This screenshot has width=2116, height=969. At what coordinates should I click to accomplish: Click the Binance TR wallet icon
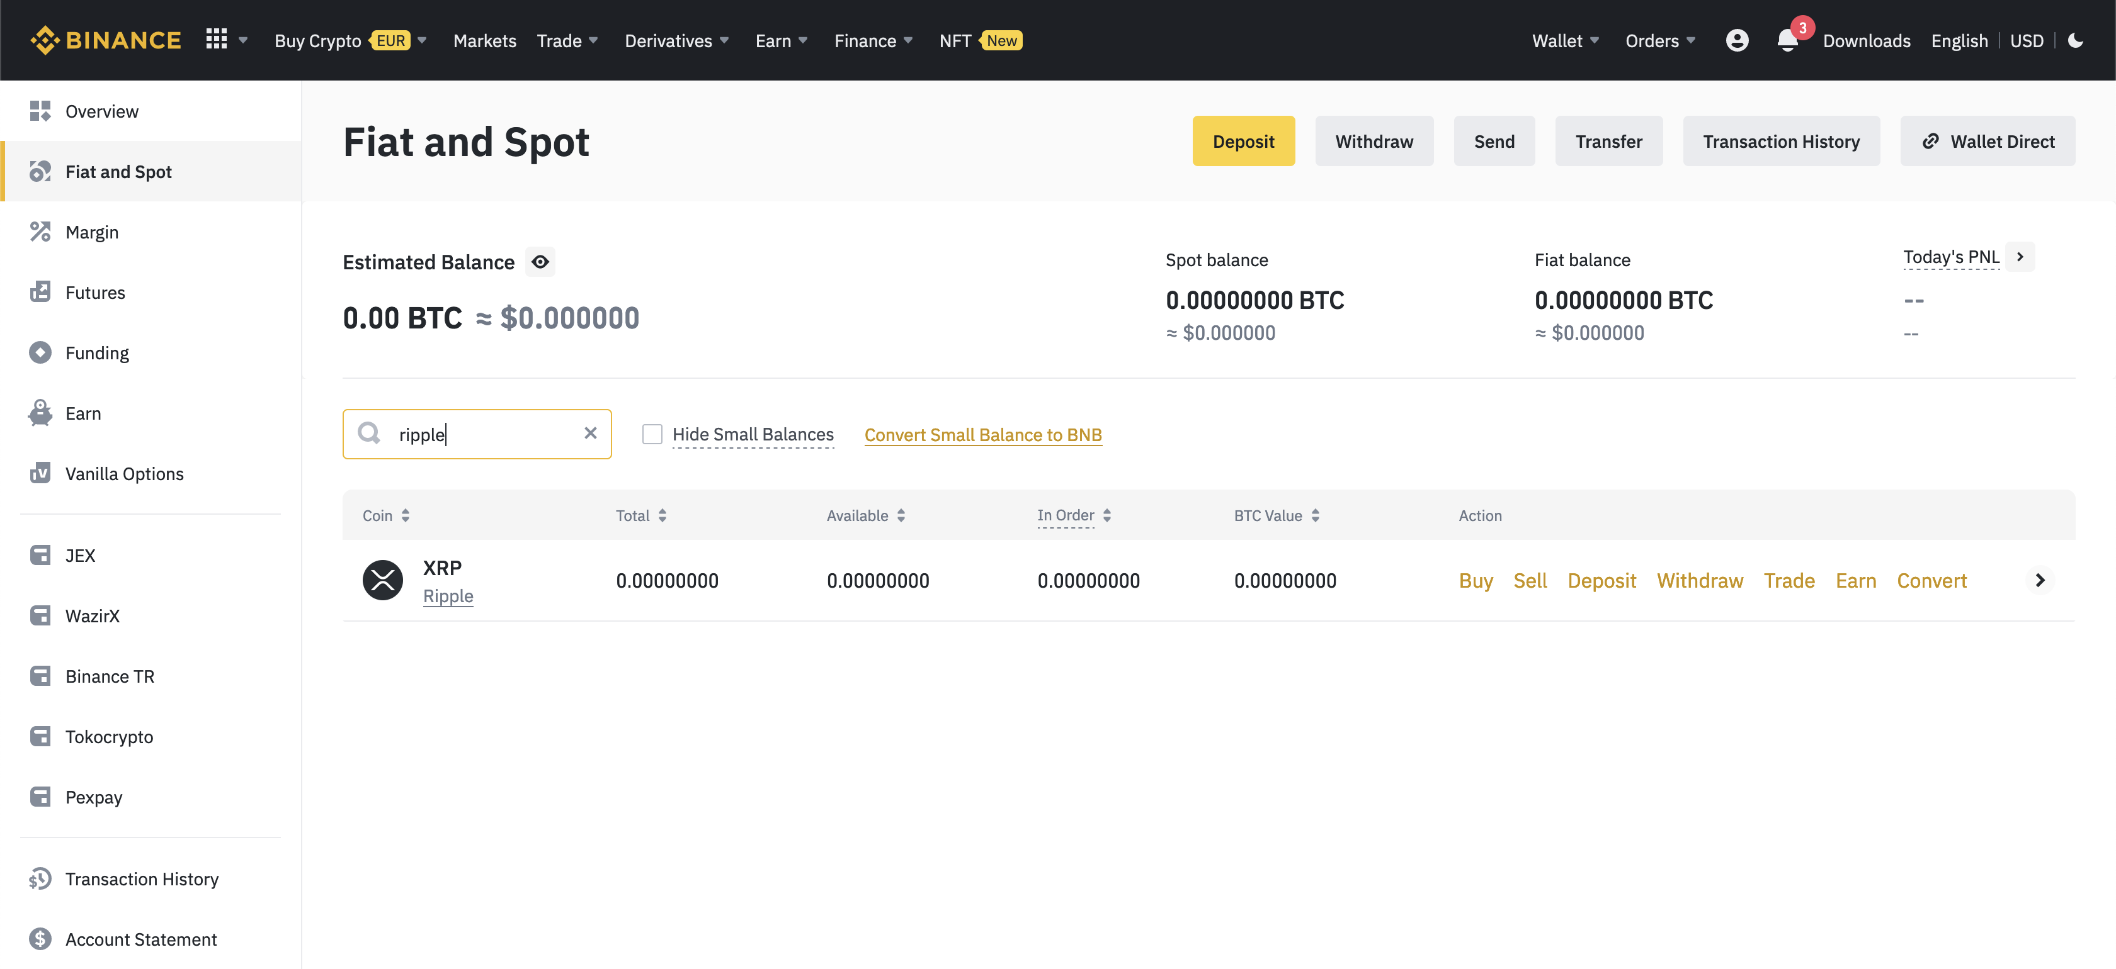click(x=40, y=676)
